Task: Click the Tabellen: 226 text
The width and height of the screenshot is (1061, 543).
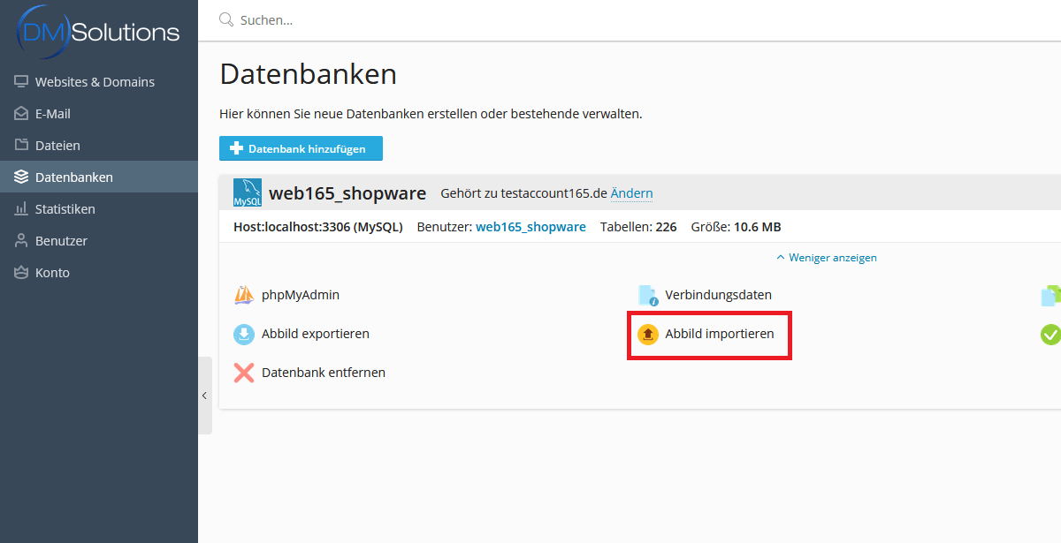Action: [638, 227]
